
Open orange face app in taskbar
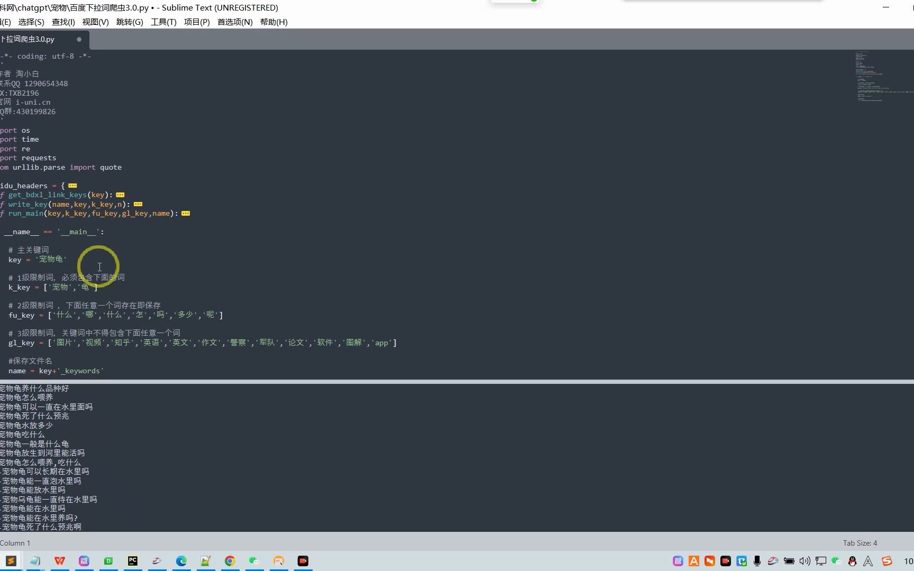pyautogui.click(x=279, y=561)
